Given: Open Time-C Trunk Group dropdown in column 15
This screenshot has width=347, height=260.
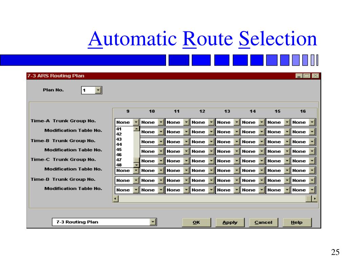Looking at the screenshot, I should 287,161.
